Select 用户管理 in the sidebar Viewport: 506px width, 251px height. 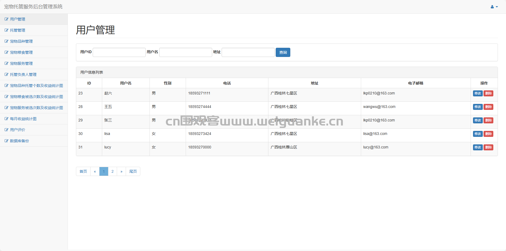[18, 19]
